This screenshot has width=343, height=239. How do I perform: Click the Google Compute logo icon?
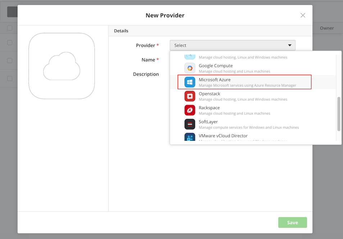pos(189,68)
